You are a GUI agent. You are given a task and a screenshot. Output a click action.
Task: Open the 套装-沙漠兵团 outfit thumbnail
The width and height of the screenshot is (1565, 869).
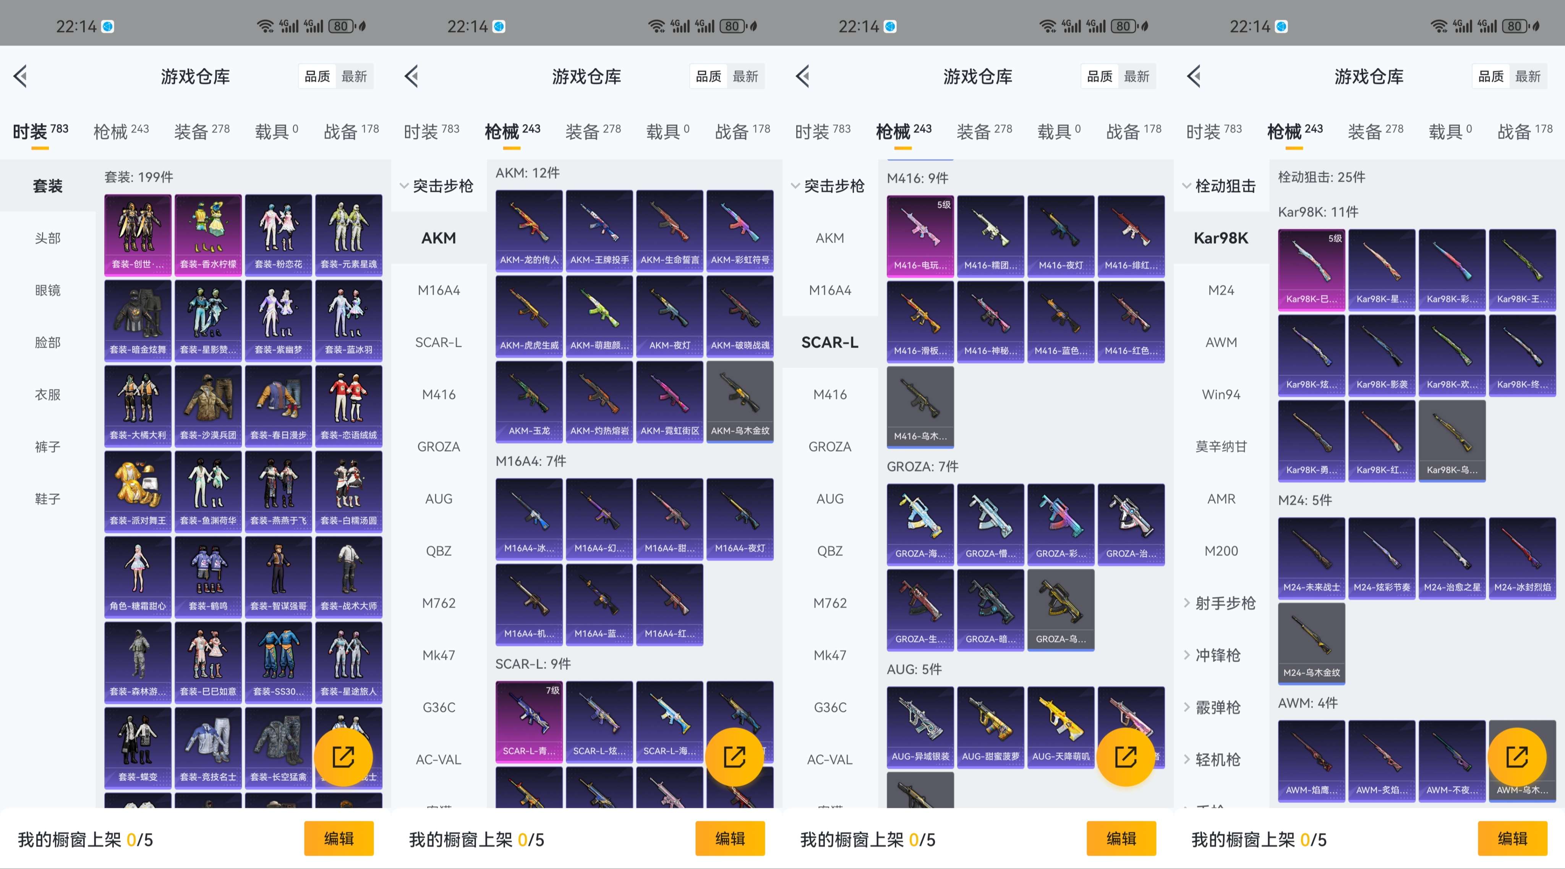click(x=208, y=406)
